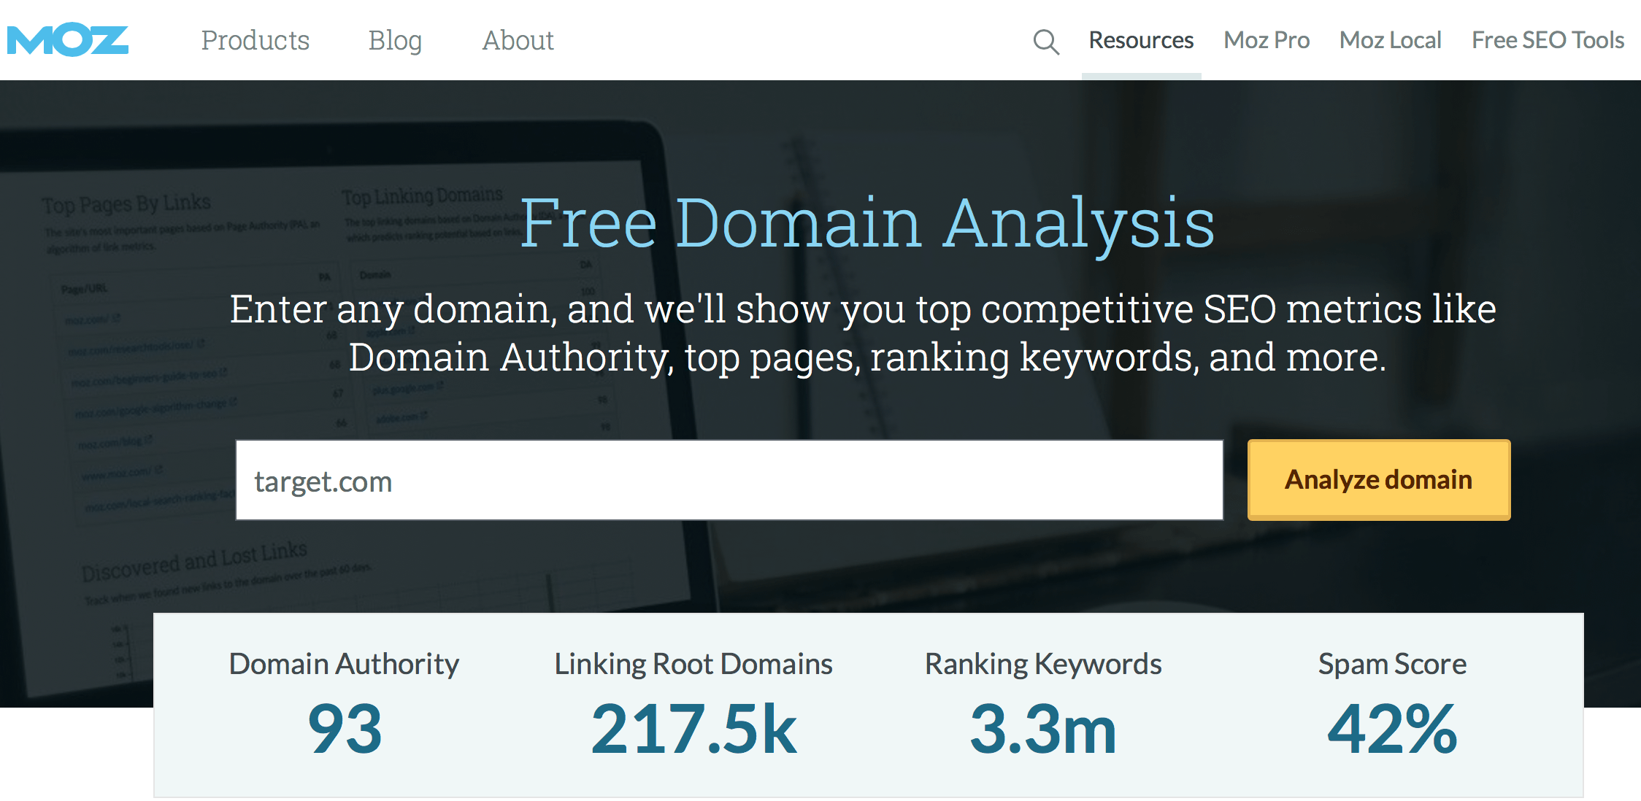Open the Products menu
Screen dimensions: 1641x801
pyautogui.click(x=255, y=40)
